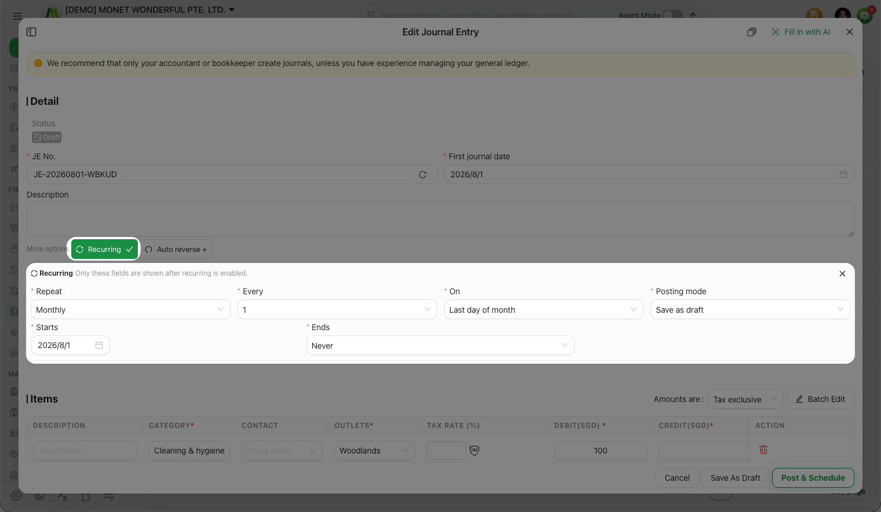Viewport: 881px width, 512px height.
Task: Regenerate the JE No. with refresh icon
Action: pyautogui.click(x=423, y=174)
